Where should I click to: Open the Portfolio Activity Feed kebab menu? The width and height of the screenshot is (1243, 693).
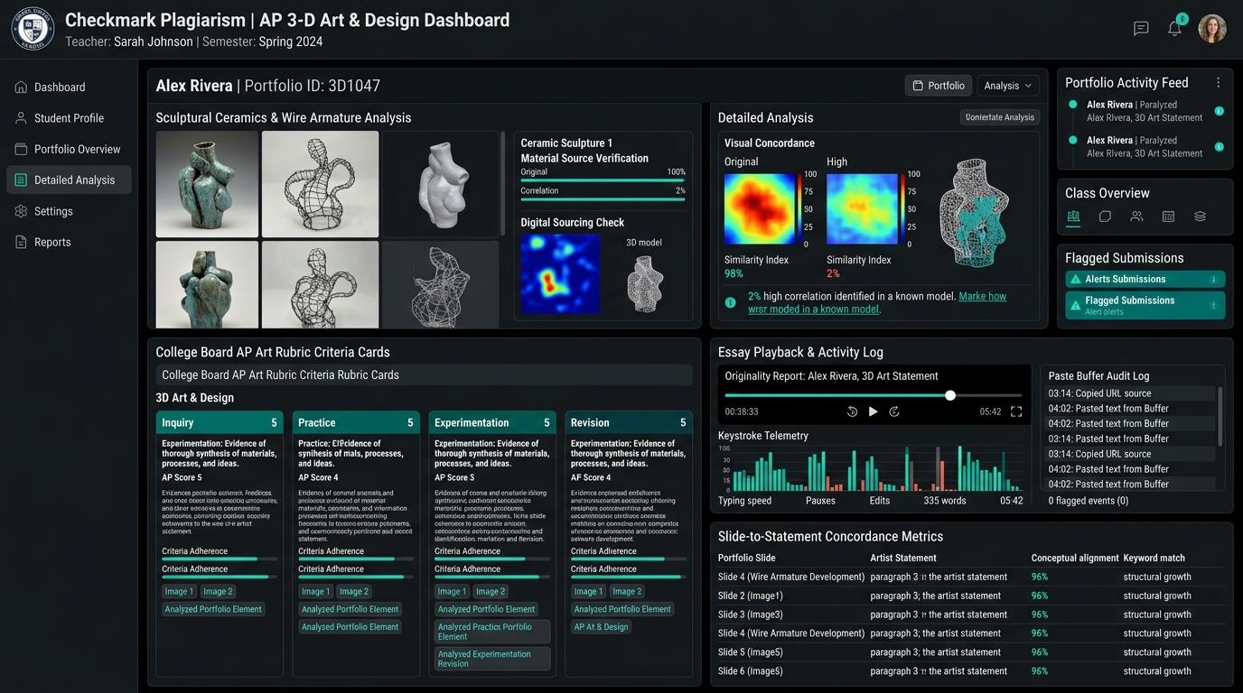pos(1218,82)
